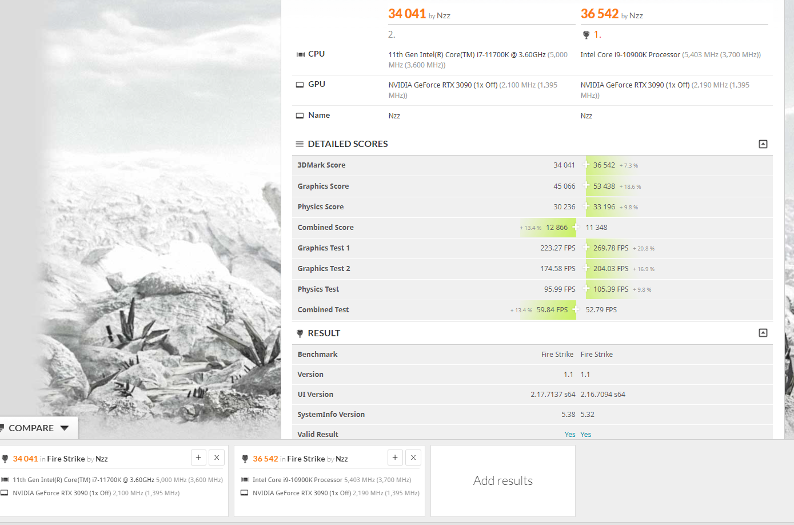Screen dimensions: 794x525
Task: Select Physics Test value 105.39 FPS
Action: [x=611, y=289]
